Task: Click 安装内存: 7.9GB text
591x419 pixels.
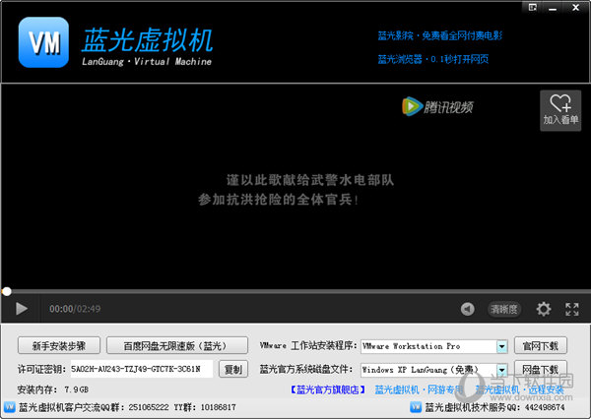Action: (x=53, y=389)
